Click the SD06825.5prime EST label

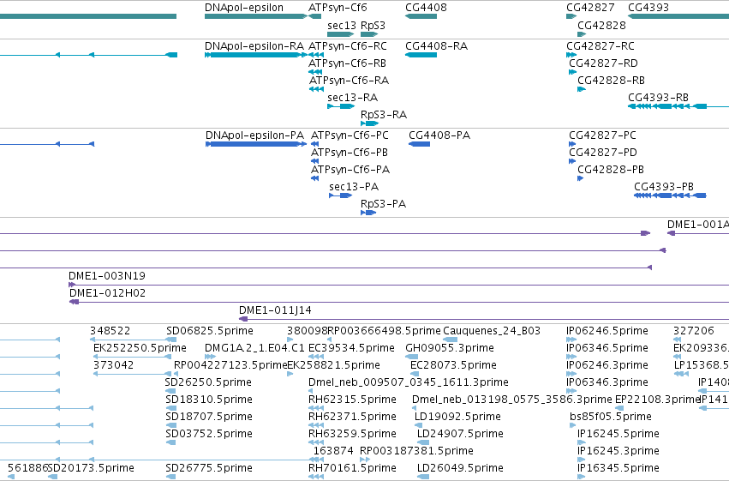(210, 331)
